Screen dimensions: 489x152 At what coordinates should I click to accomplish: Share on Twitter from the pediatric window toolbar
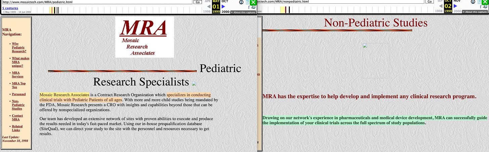(x=253, y=7)
